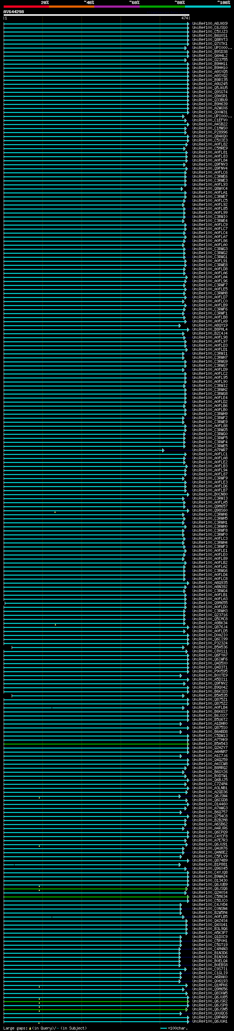Click the short alignment bar of UniRef100_A7PWR7
This screenshot has width=234, height=1031.
pos(84,450)
